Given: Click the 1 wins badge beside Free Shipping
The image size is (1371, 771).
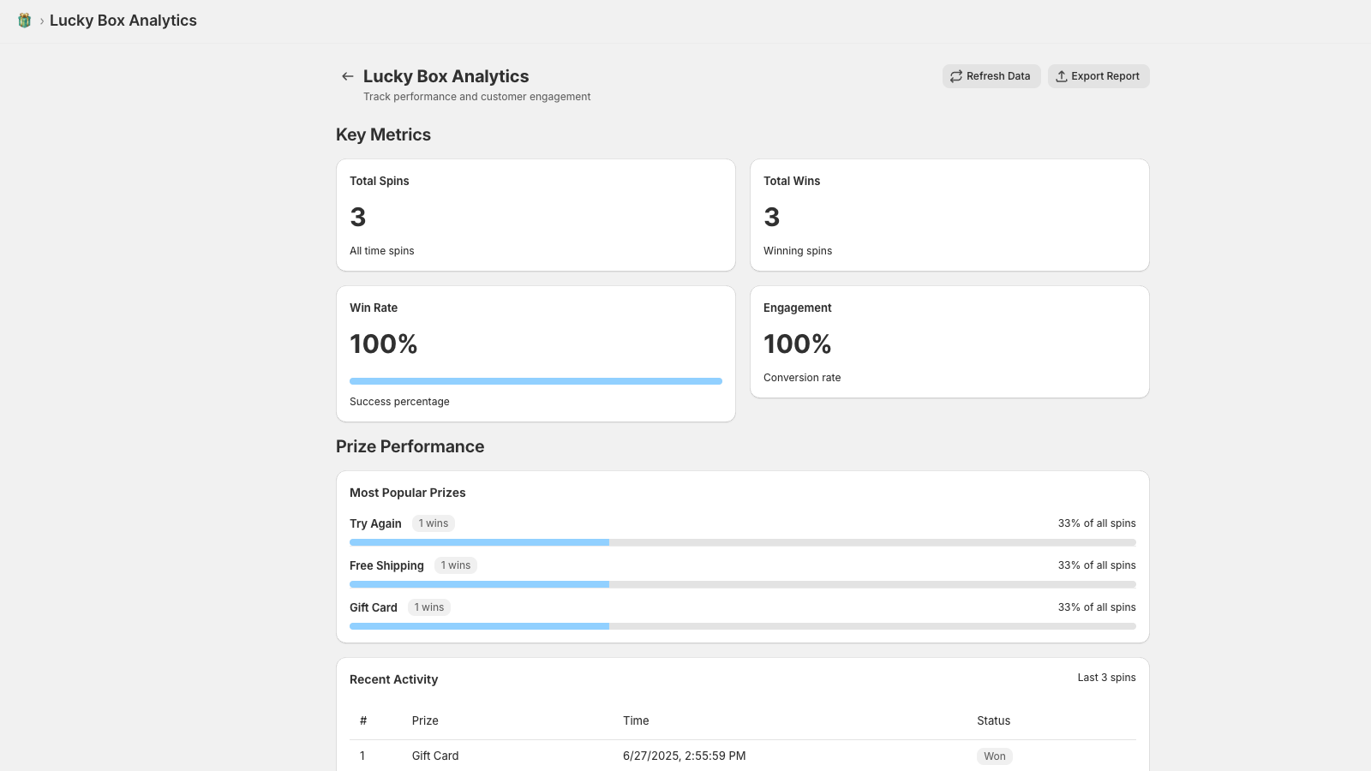Looking at the screenshot, I should (455, 565).
